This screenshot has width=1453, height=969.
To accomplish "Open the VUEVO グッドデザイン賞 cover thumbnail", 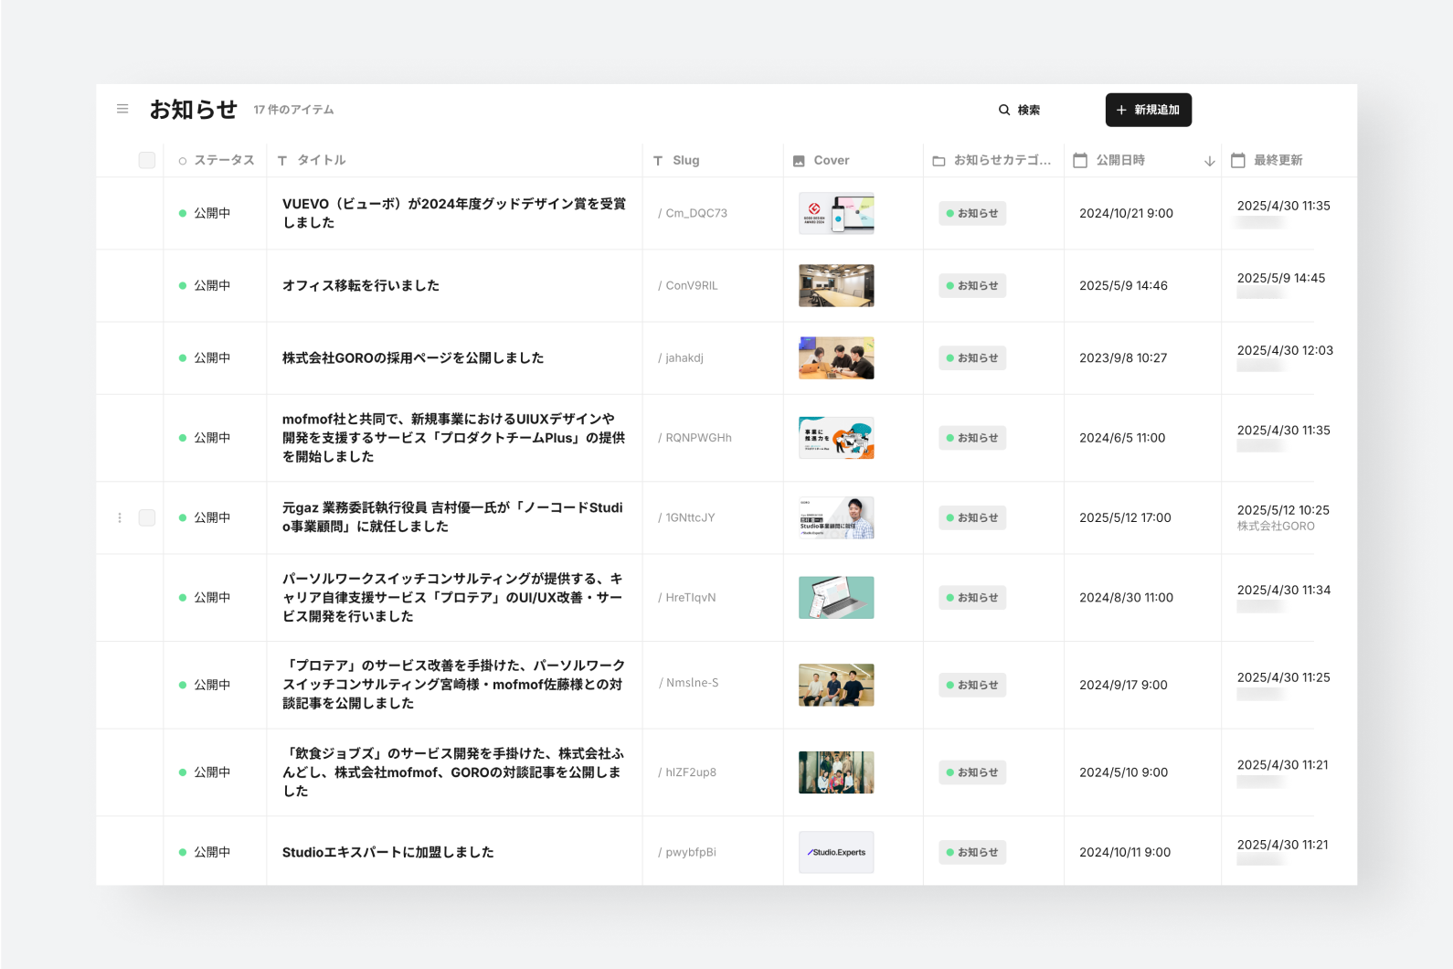I will point(836,213).
